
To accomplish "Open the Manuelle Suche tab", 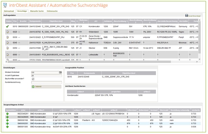I will click(37, 11).
